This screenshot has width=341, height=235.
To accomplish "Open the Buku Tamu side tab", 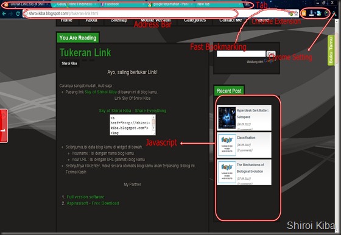I will click(x=331, y=50).
